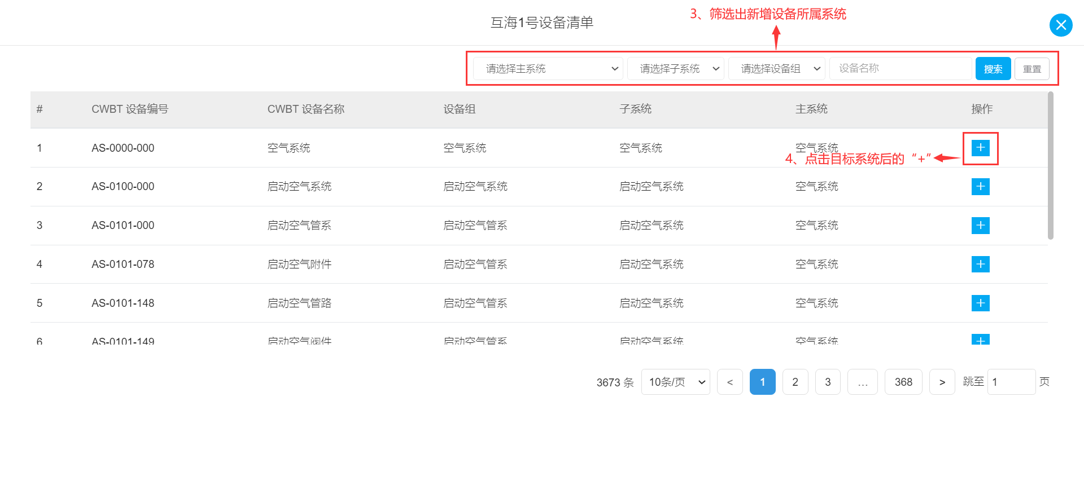Click the 操作 column header
1084x489 pixels.
coord(982,109)
